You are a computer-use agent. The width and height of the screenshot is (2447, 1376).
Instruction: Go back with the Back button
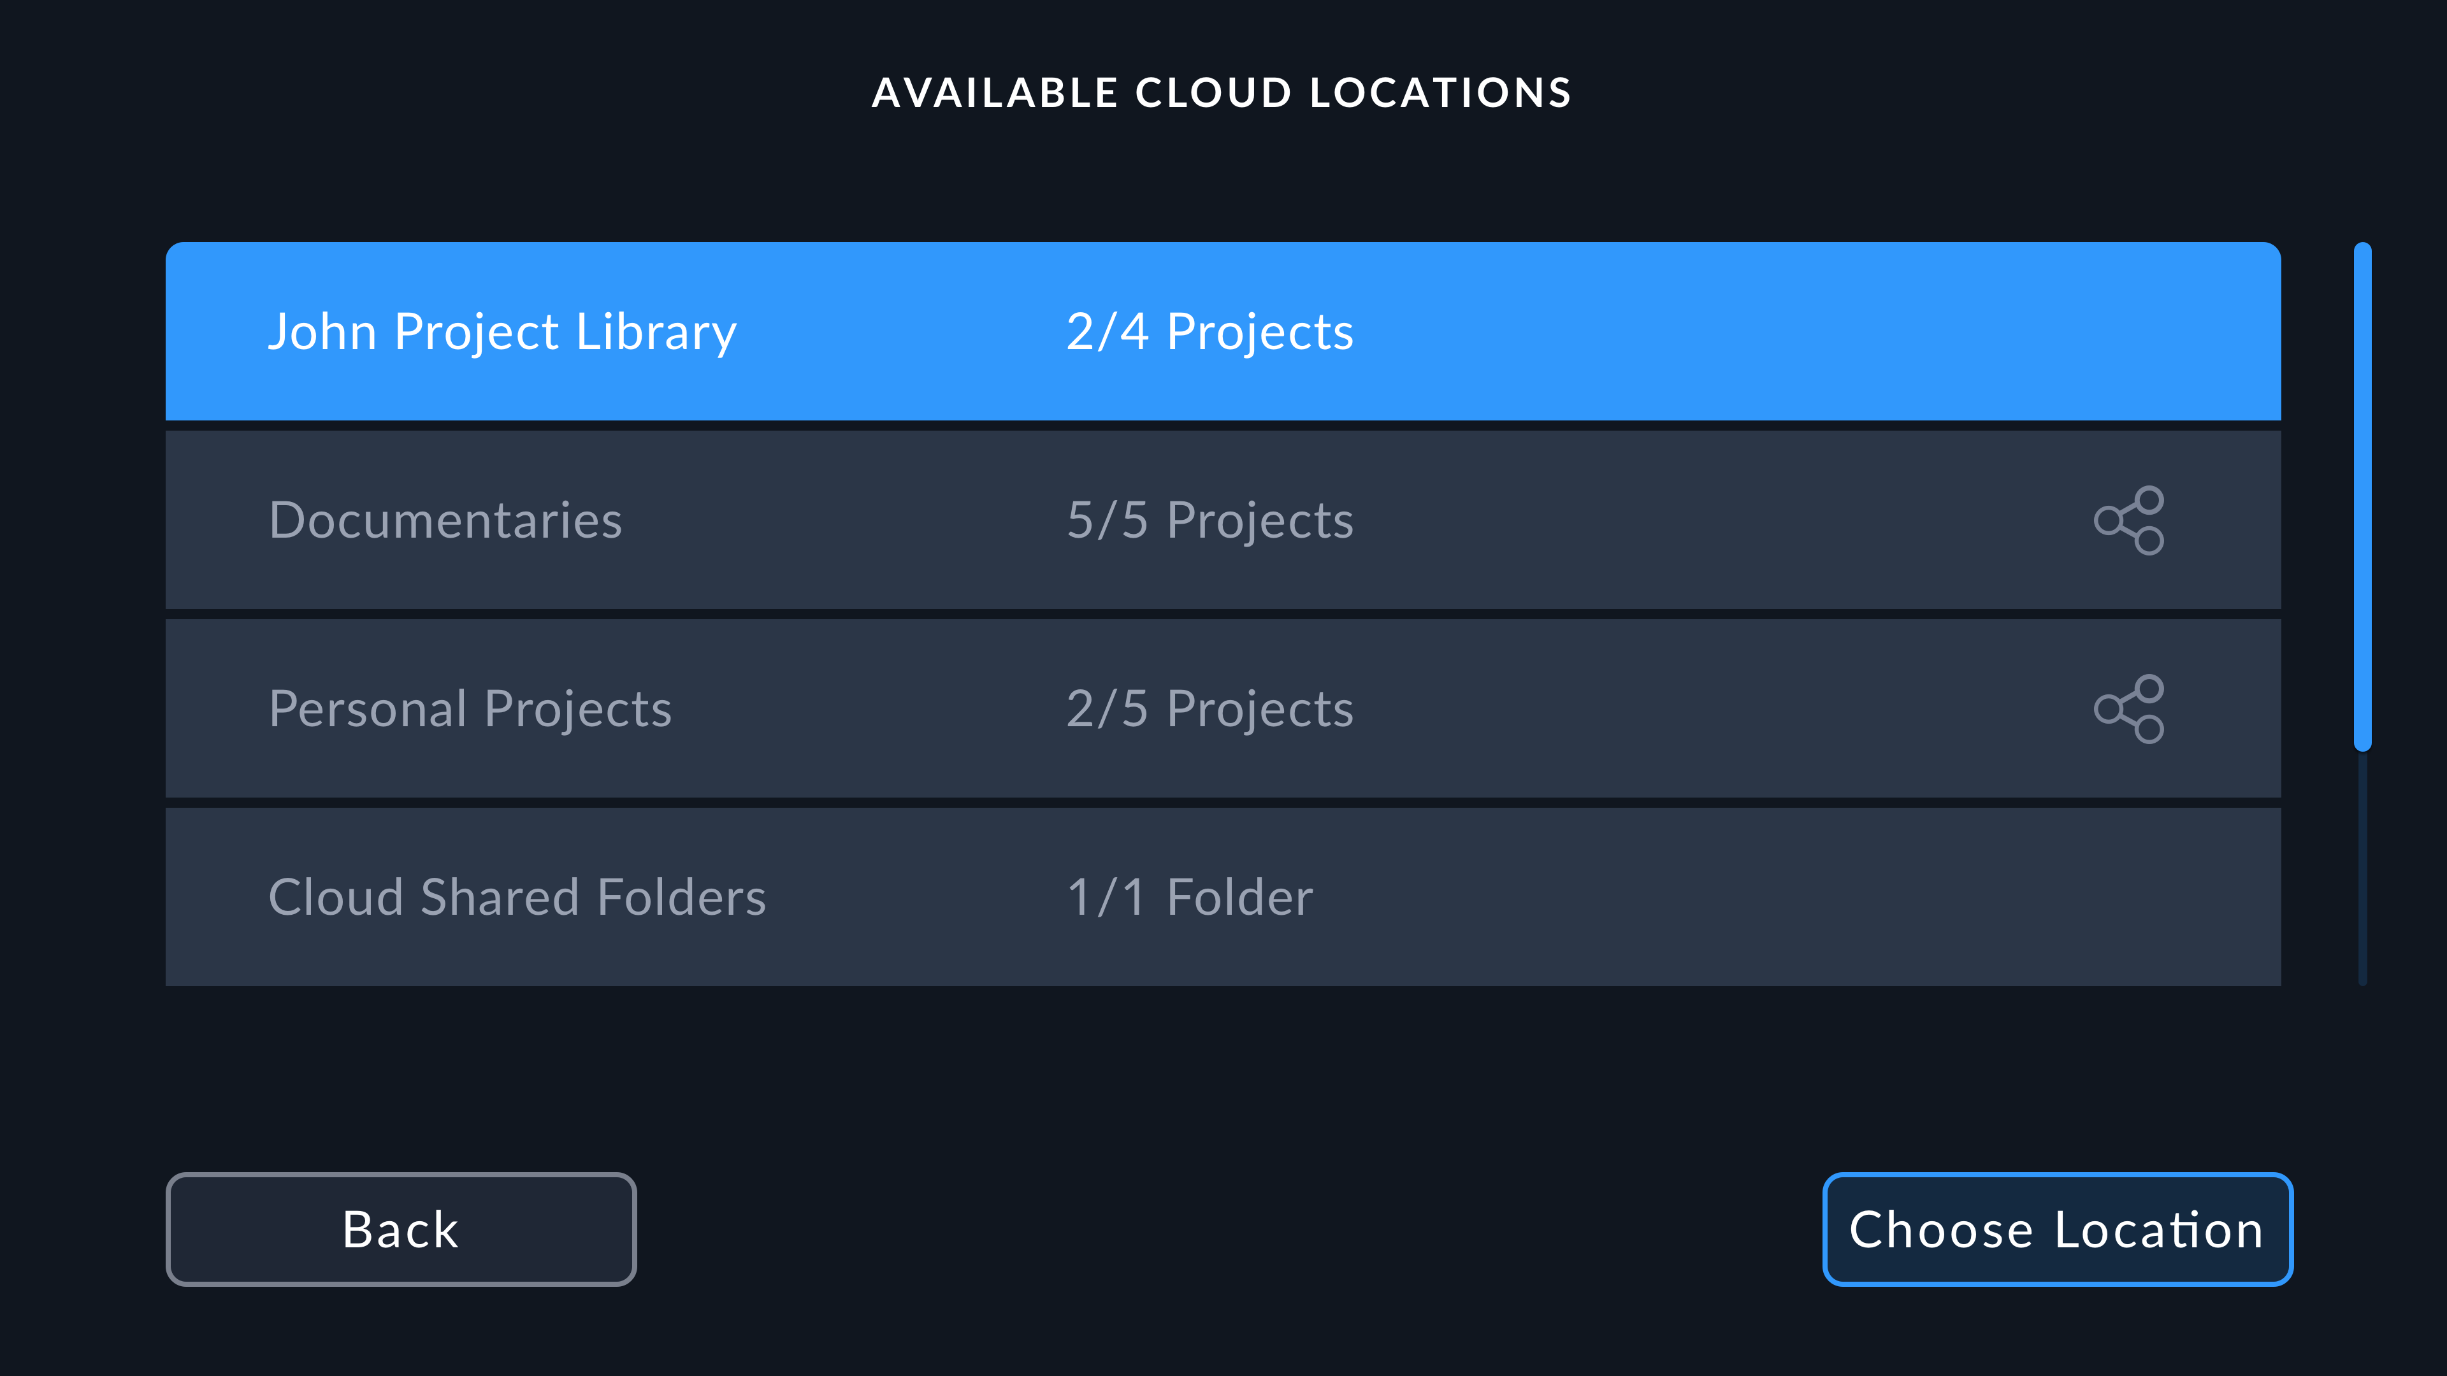[x=400, y=1229]
